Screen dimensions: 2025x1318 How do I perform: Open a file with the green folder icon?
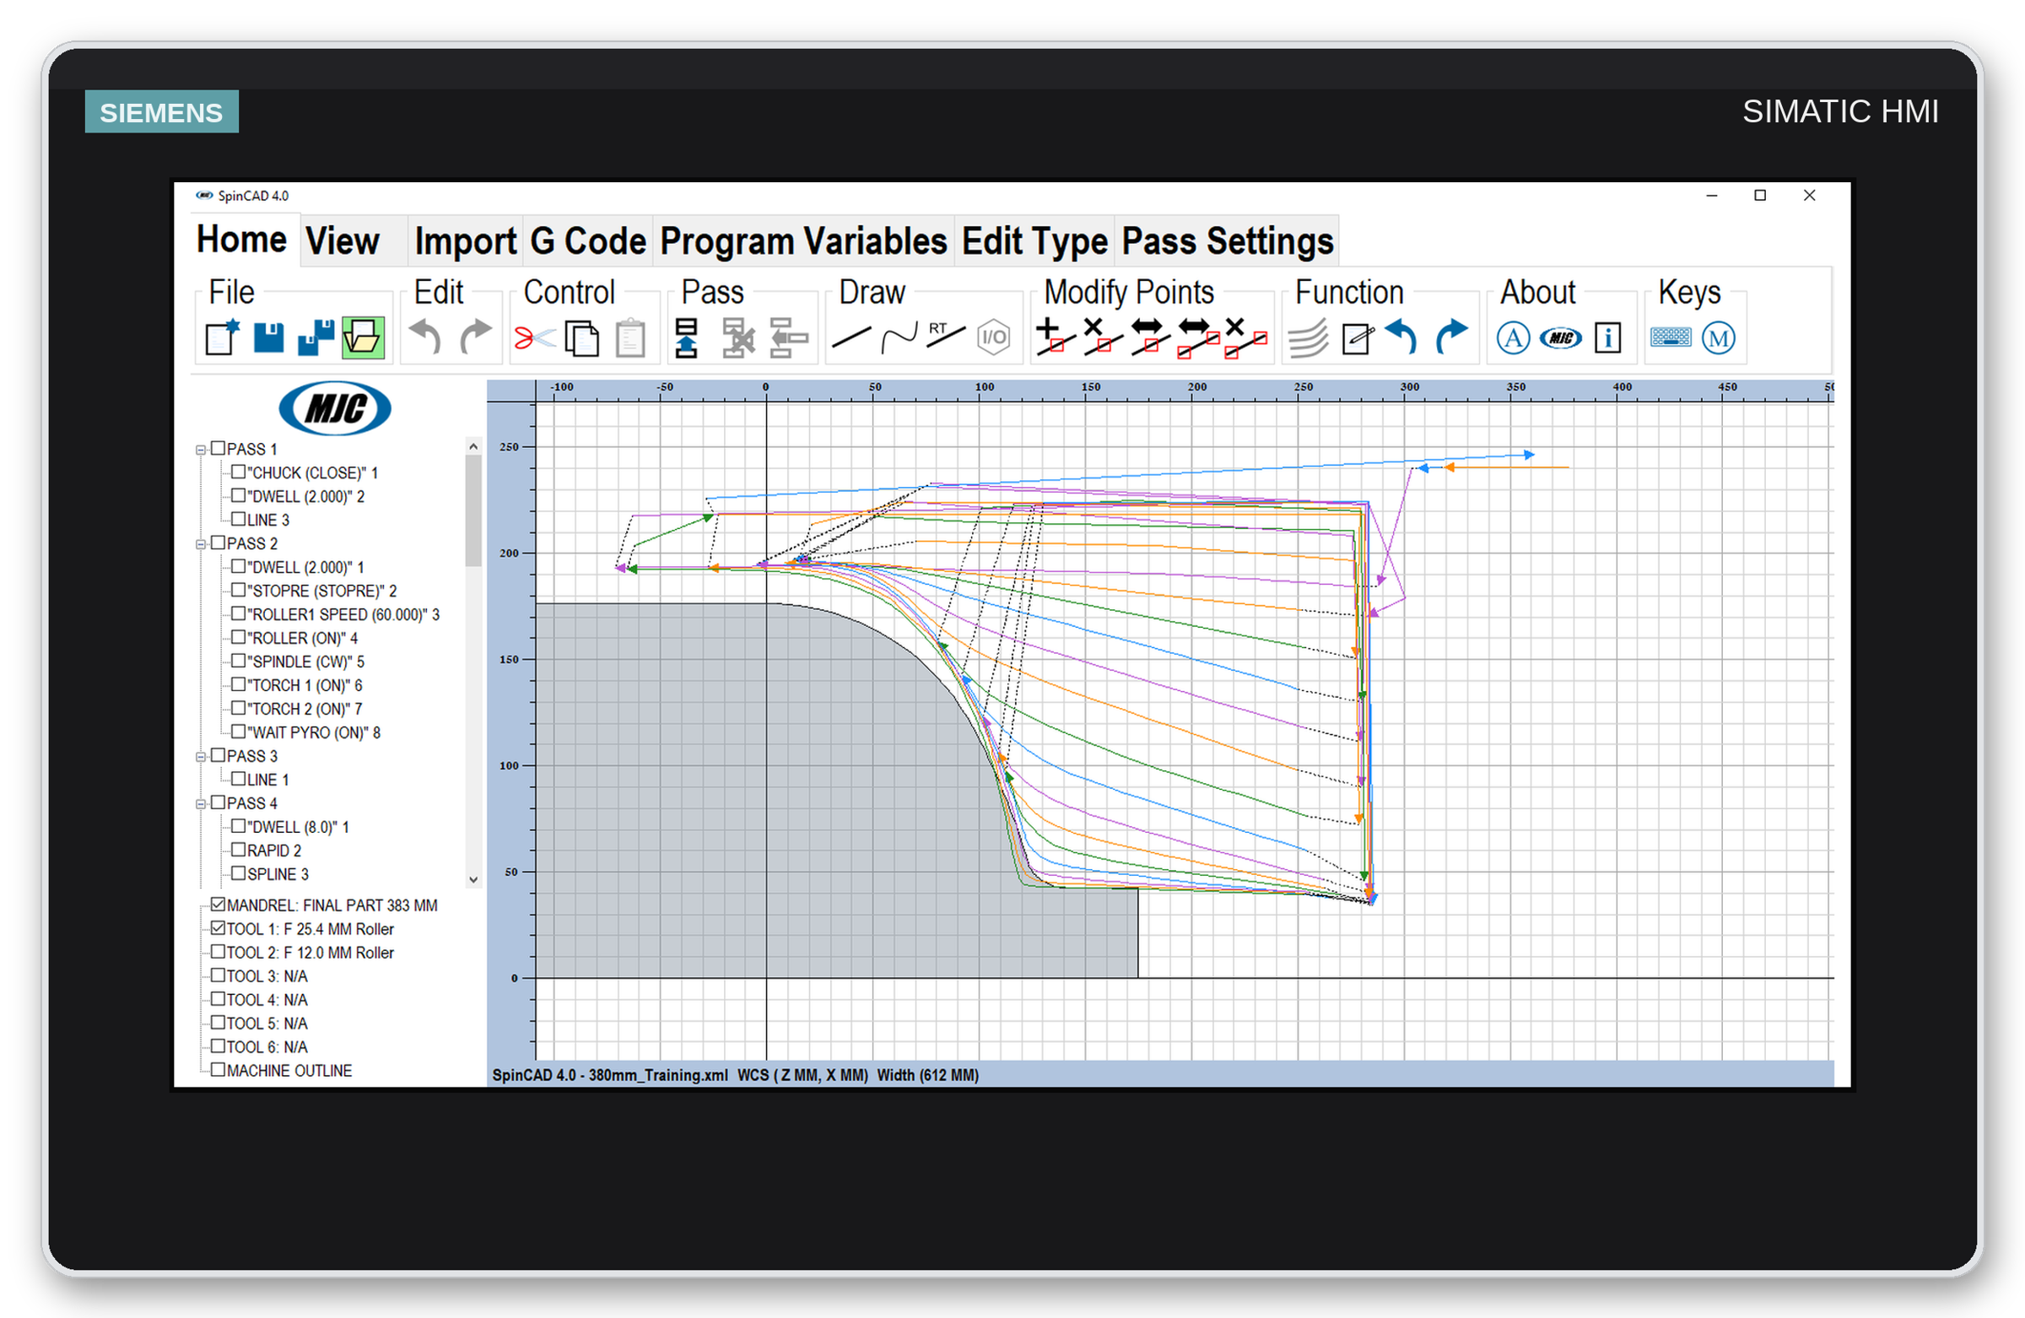pyautogui.click(x=364, y=338)
